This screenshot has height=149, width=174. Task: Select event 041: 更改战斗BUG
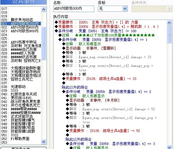21,98
